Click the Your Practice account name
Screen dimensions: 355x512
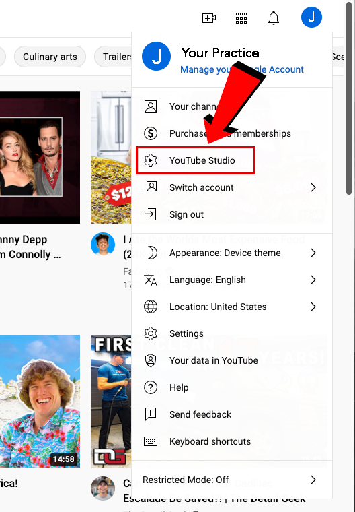pyautogui.click(x=220, y=53)
